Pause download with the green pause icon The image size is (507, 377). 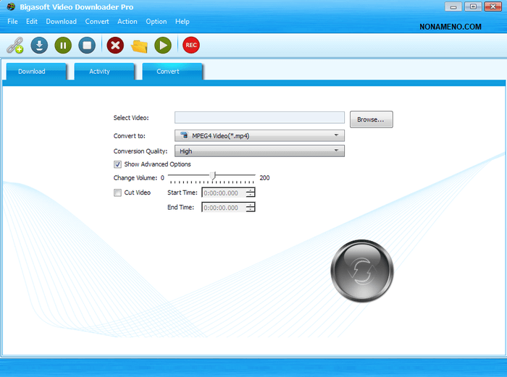click(x=63, y=46)
